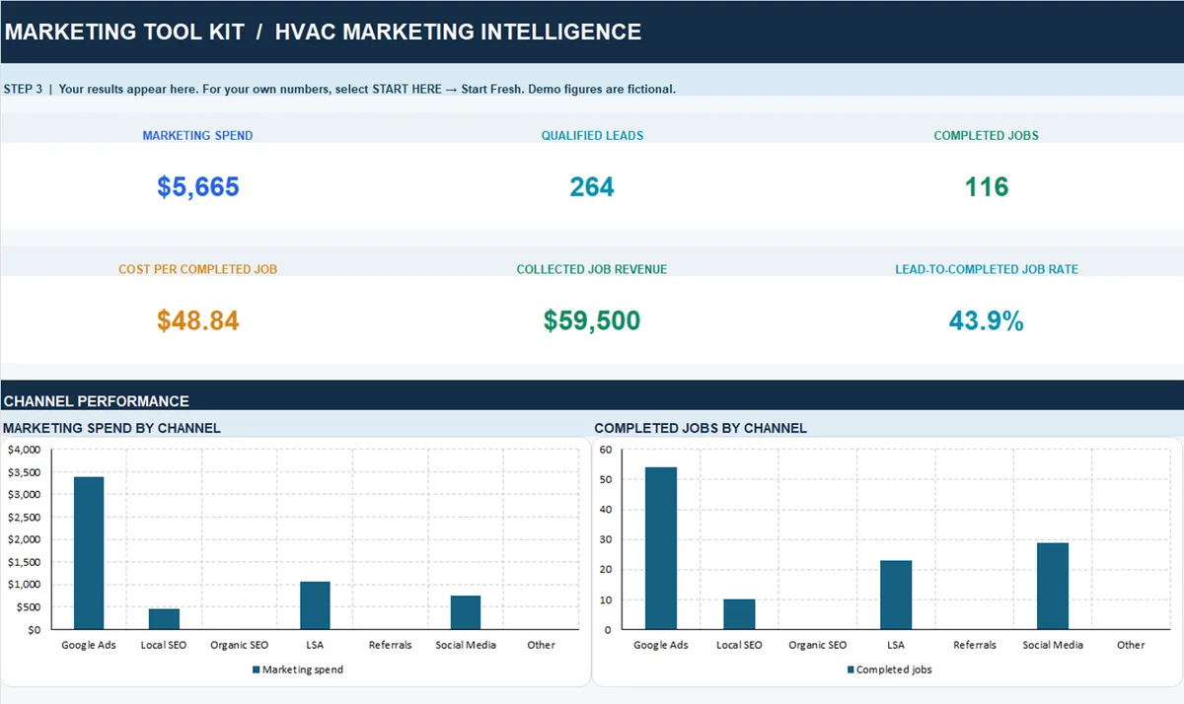This screenshot has height=704, width=1184.
Task: Select the Google Ads bar in completed jobs chart
Action: [661, 548]
